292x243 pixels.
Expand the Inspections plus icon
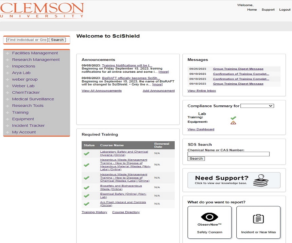(x=7, y=67)
